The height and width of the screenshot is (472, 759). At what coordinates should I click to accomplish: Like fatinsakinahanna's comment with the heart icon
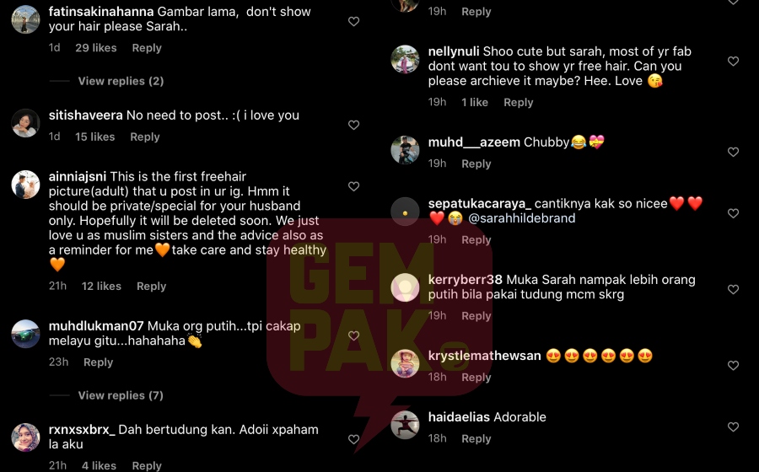354,21
